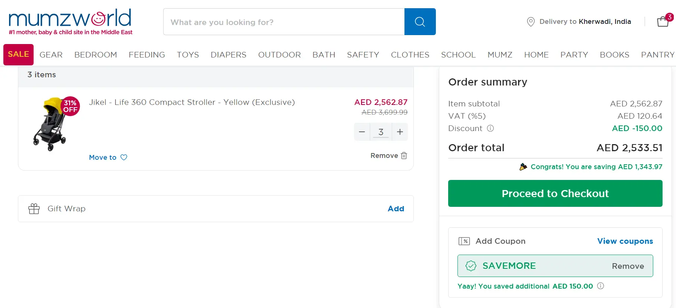Image resolution: width=676 pixels, height=308 pixels.
Task: Open the DIAPERS category
Action: point(229,55)
